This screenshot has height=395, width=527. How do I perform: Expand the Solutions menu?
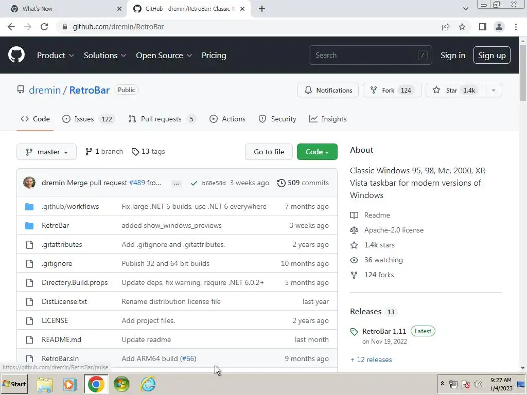pyautogui.click(x=105, y=56)
